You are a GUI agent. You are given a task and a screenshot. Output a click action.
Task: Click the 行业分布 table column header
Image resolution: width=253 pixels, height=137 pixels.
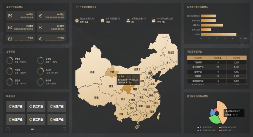point(198,58)
